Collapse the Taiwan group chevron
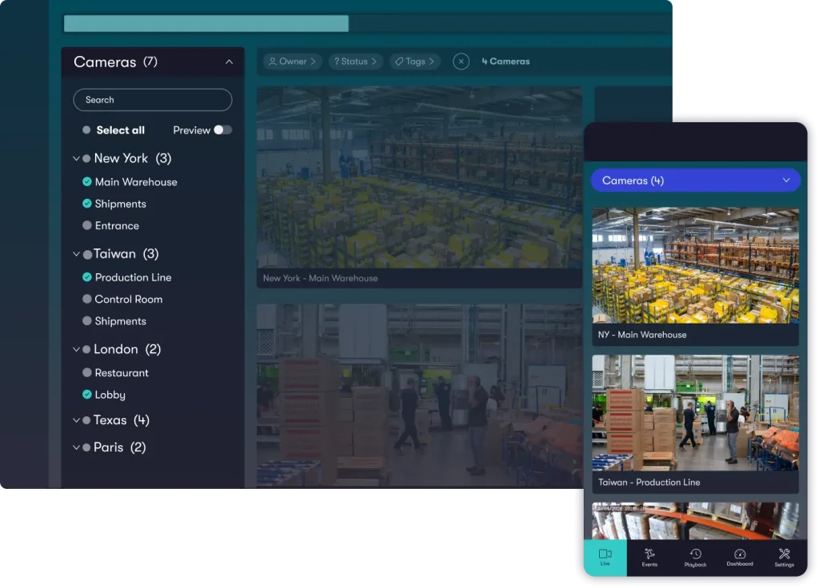The height and width of the screenshot is (588, 819). tap(76, 253)
